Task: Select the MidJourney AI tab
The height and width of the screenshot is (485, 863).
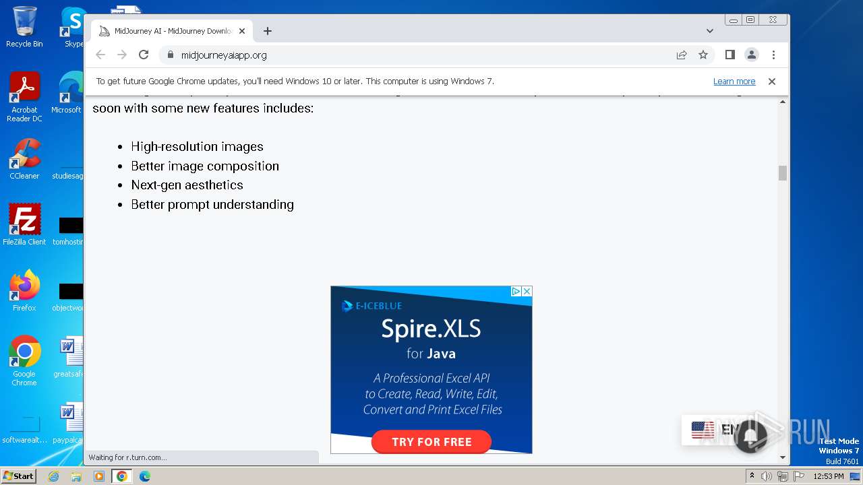Action: click(x=172, y=31)
